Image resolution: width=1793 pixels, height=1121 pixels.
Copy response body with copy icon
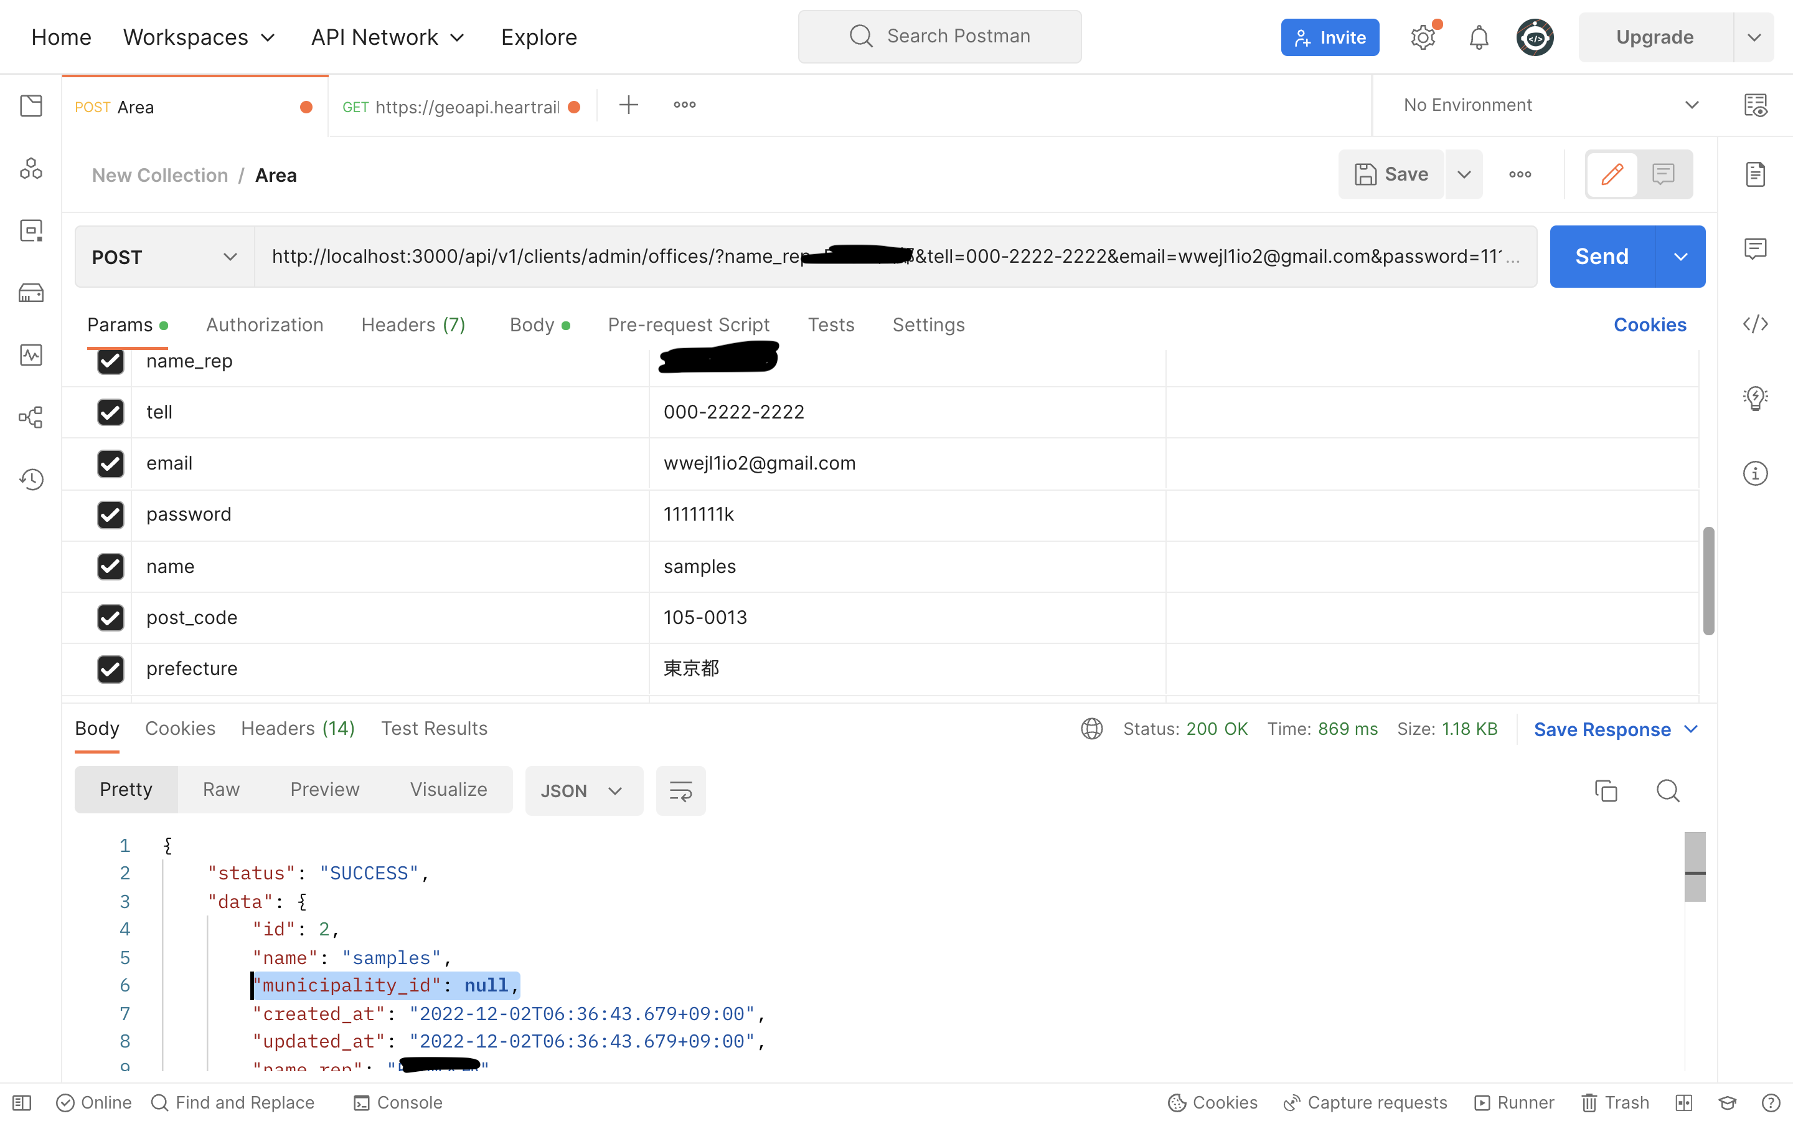(1606, 790)
